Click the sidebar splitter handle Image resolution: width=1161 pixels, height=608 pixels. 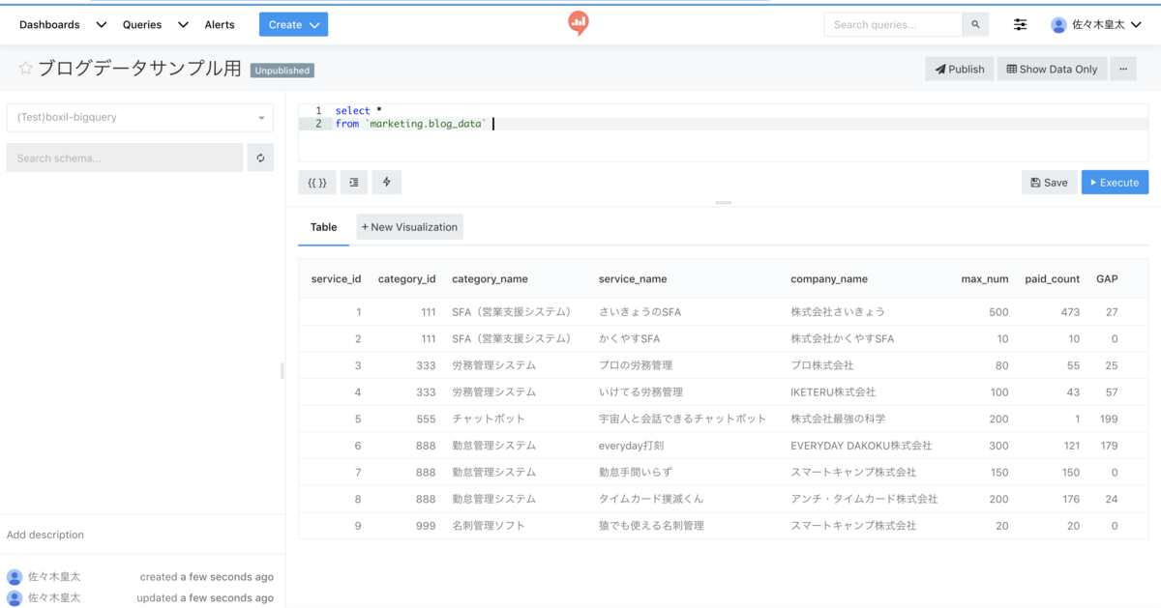[282, 370]
